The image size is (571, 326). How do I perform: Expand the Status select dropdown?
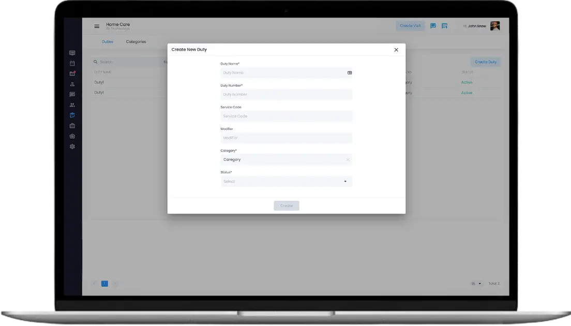pyautogui.click(x=345, y=182)
